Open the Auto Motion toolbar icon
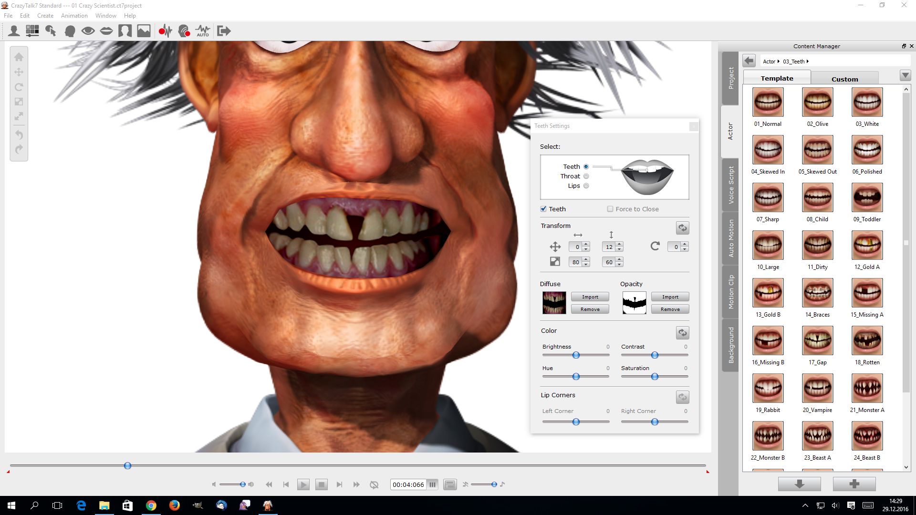Image resolution: width=916 pixels, height=515 pixels. click(x=203, y=31)
